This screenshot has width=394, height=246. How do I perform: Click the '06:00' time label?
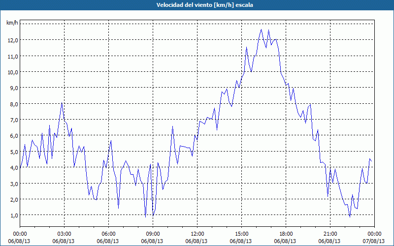pos(108,234)
